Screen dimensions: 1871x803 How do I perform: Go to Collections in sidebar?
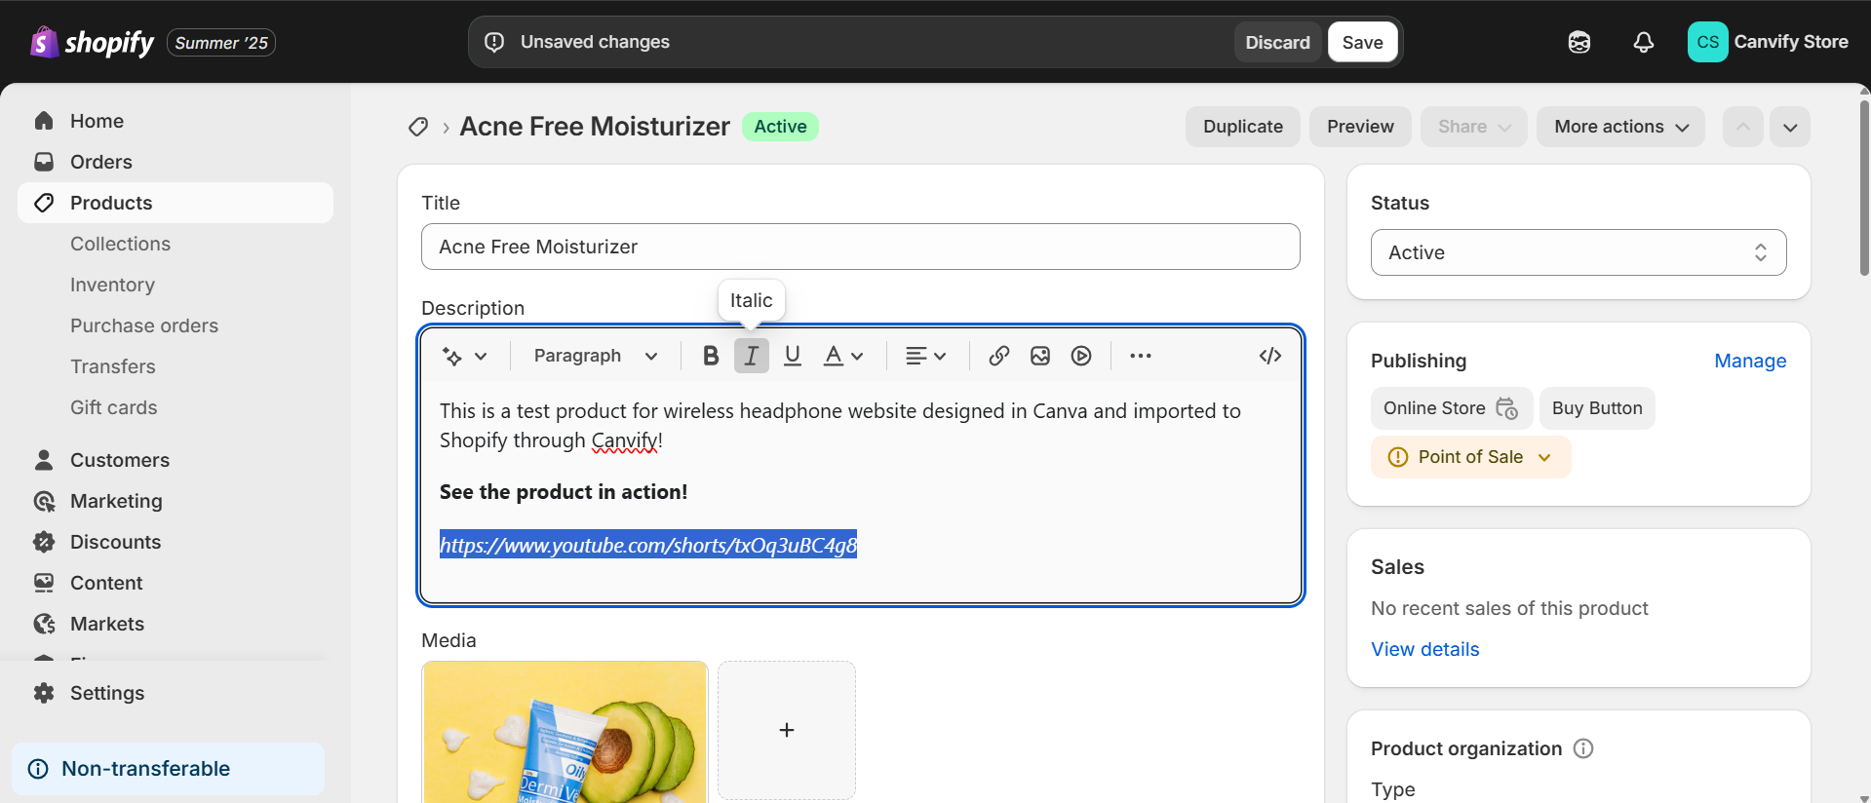point(120,244)
